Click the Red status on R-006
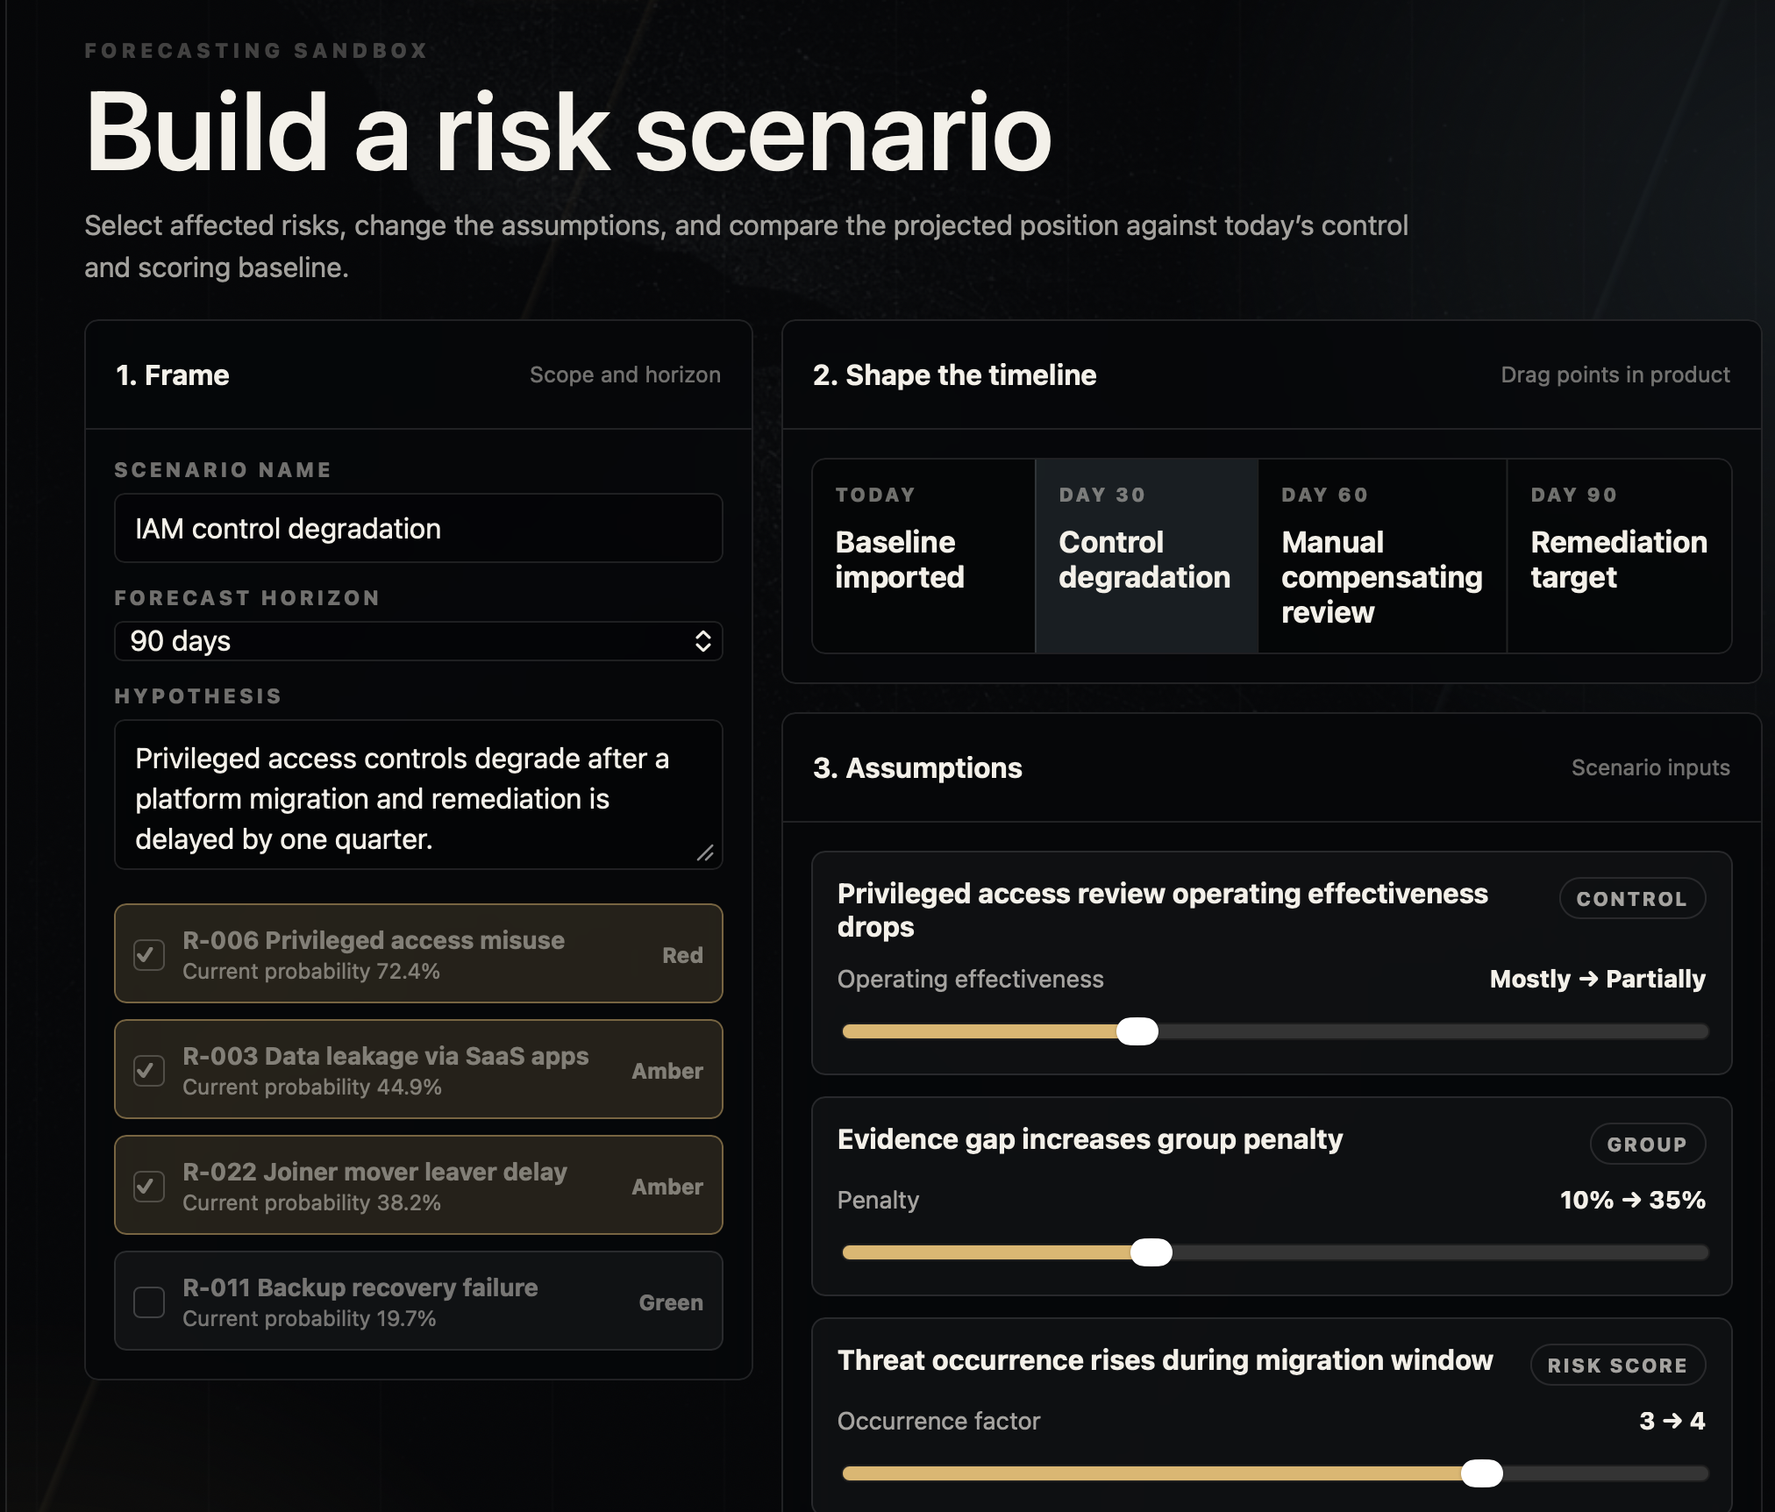Viewport: 1775px width, 1512px height. [x=682, y=955]
